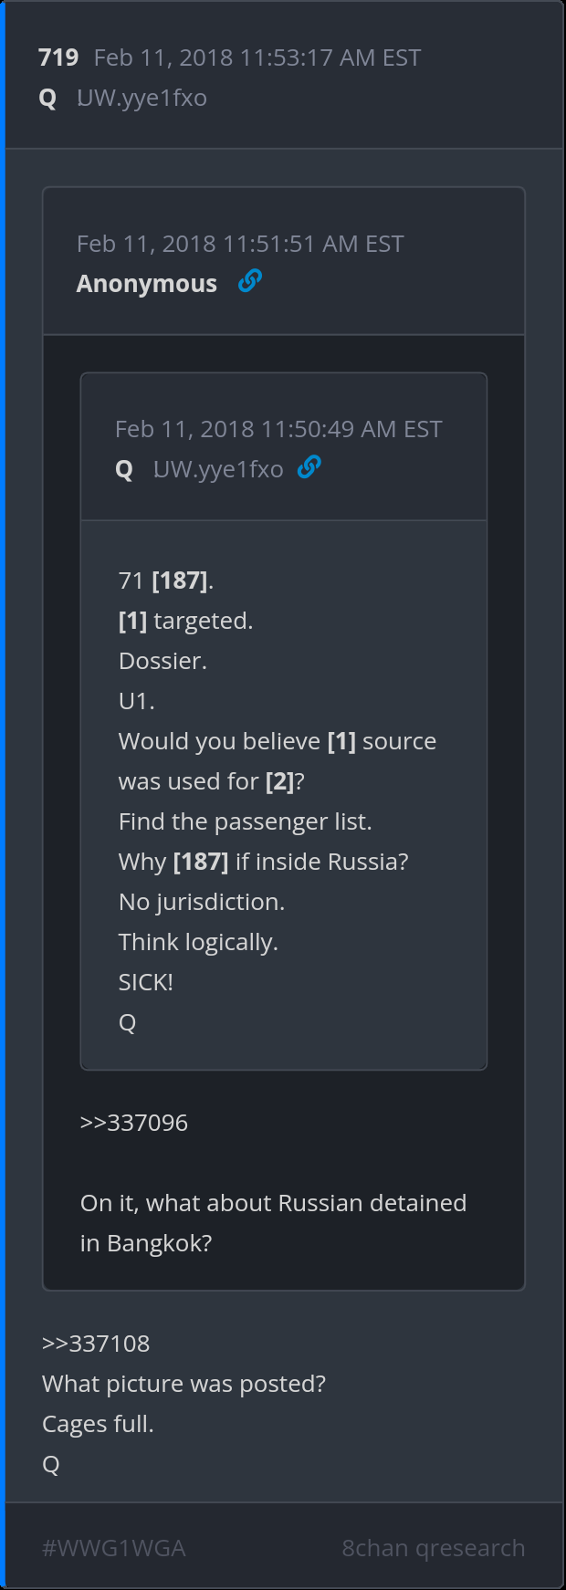566x1590 pixels.
Task: Click the top UW.yye1fxo tripcode
Action: tap(141, 98)
